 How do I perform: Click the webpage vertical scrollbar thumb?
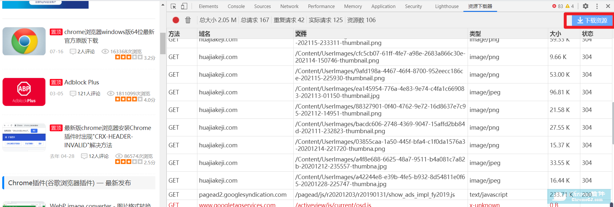[163, 44]
